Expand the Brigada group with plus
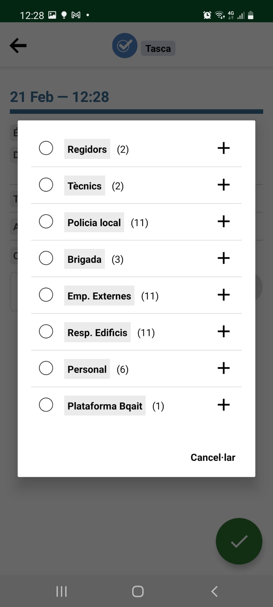Viewport: 273px width, 607px height. 223,258
